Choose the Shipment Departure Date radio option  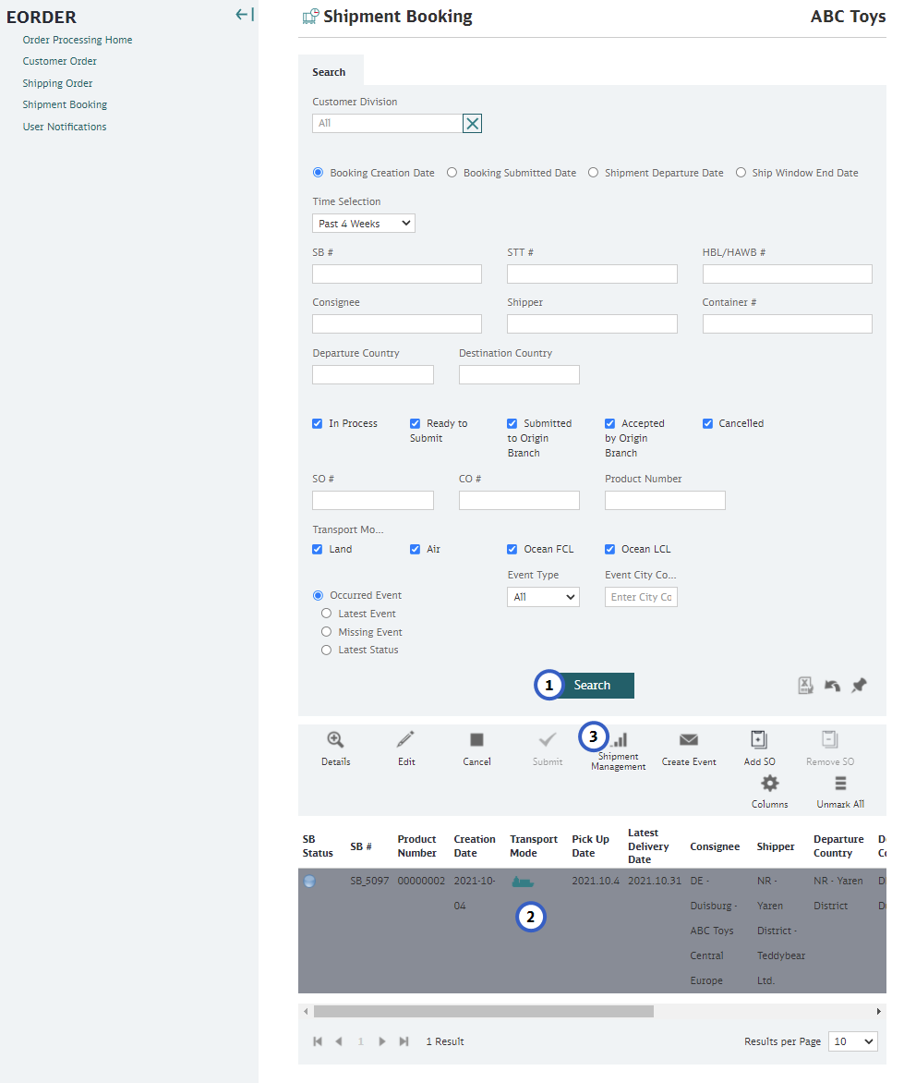tap(594, 173)
